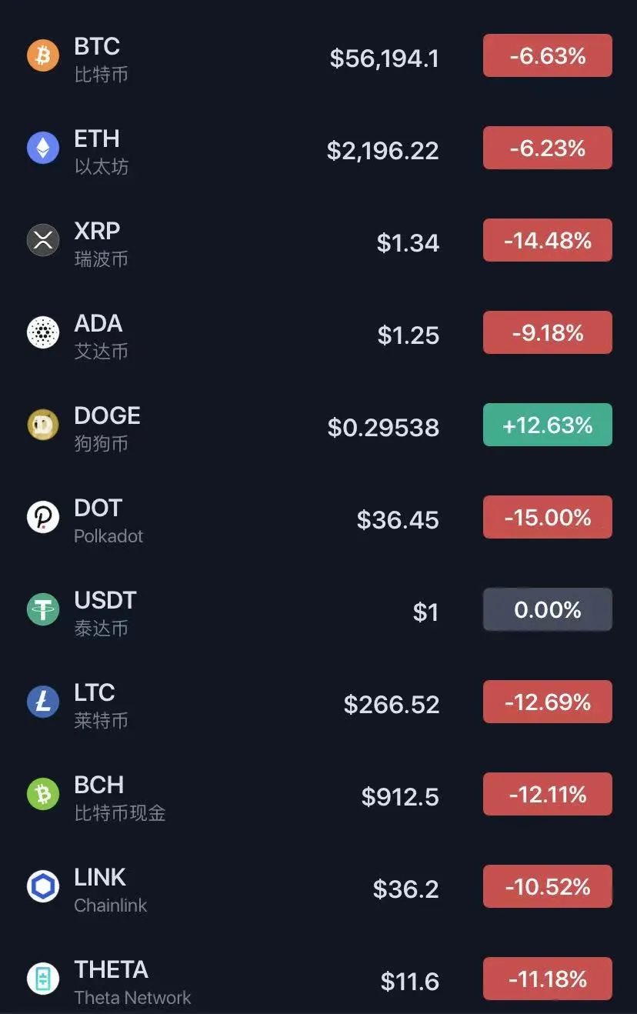Select the XRP ripple logo icon
The image size is (637, 1014).
click(43, 240)
